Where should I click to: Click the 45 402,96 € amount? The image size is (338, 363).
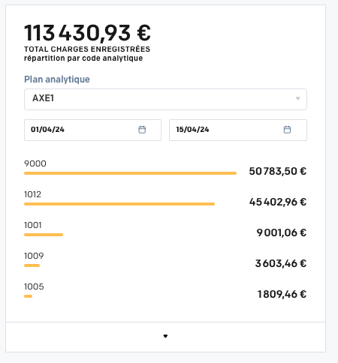coord(278,202)
